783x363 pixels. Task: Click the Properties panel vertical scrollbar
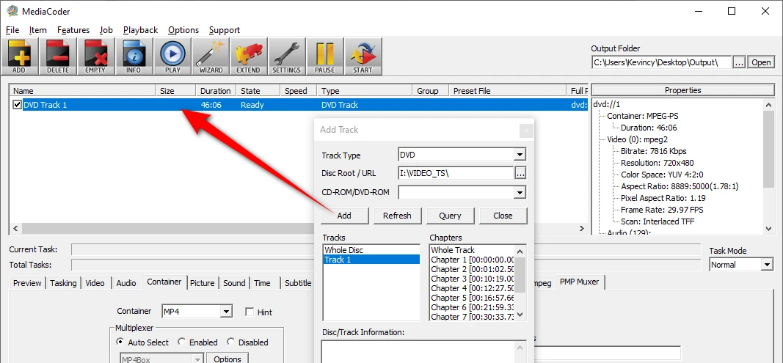click(x=769, y=166)
